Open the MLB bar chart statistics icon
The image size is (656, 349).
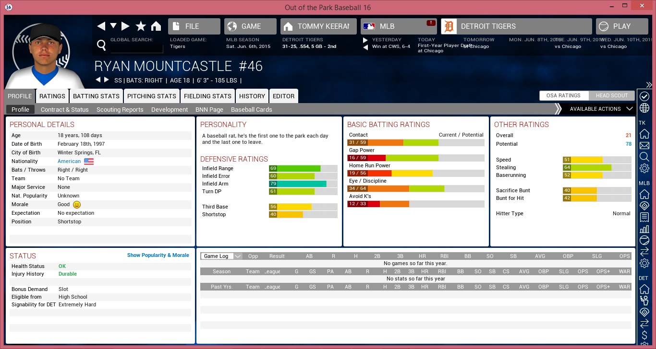(644, 229)
